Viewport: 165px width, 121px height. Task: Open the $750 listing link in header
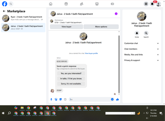[68, 22]
